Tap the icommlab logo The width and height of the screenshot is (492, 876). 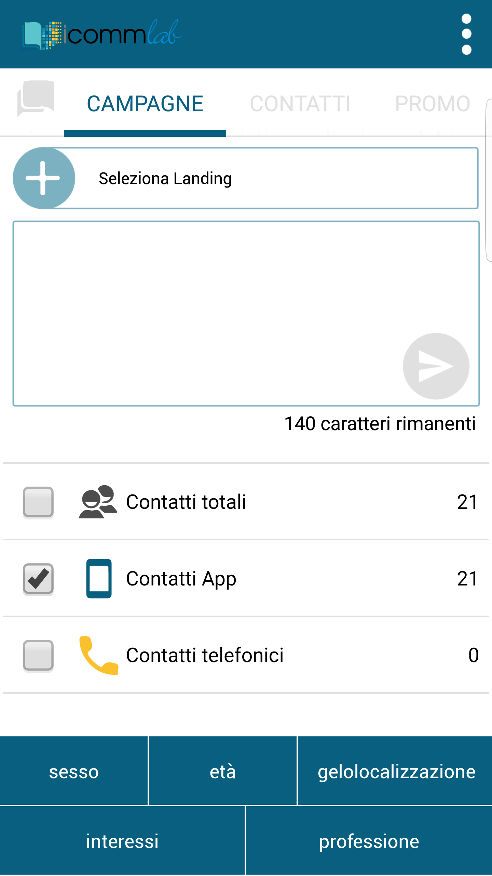[102, 35]
